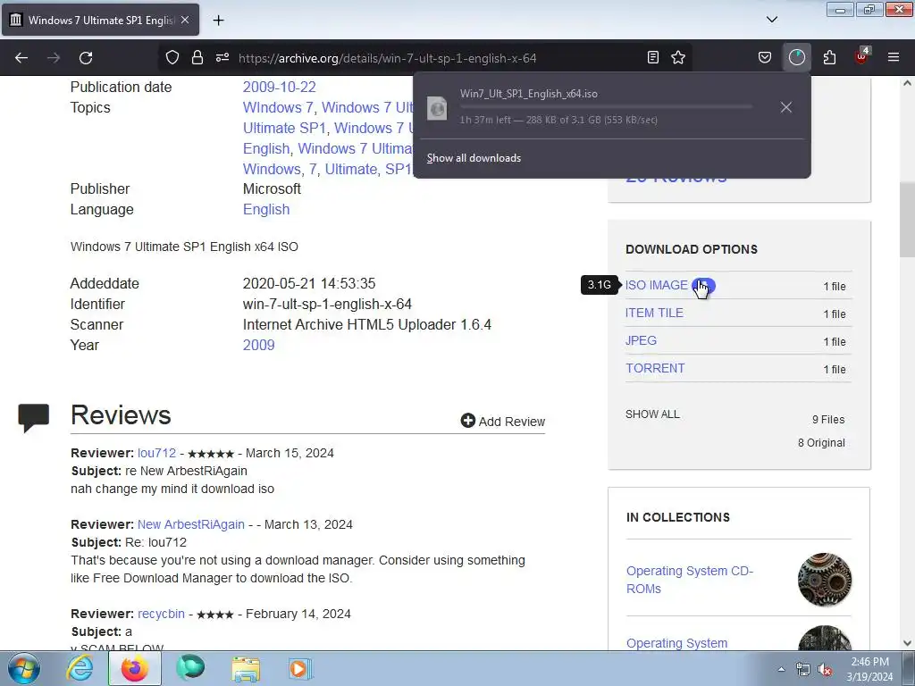Open reviewer recycbin profile
This screenshot has height=686, width=915.
[x=161, y=614]
